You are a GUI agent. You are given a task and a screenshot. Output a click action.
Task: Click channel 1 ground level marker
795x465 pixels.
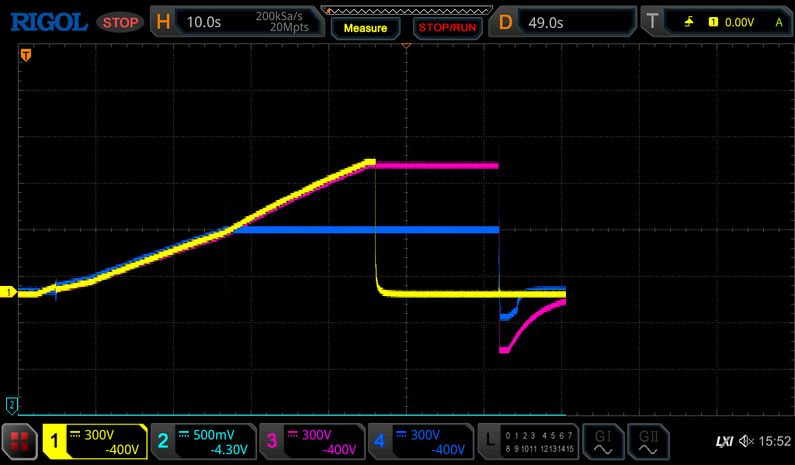[x=9, y=292]
